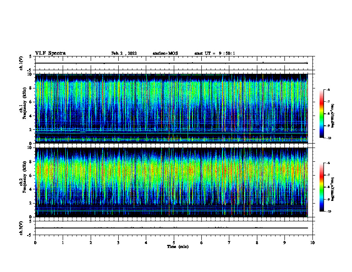Select the ch.1 "Frequency (kHz)" axis label
352x272 pixels.
tap(25, 104)
